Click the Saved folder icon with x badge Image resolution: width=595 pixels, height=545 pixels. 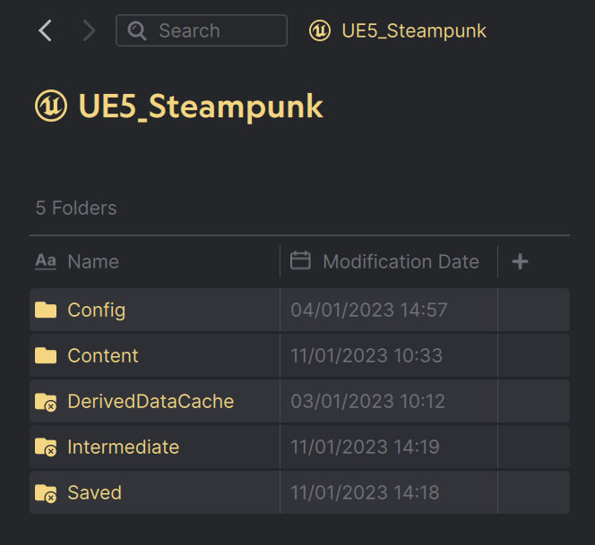(46, 493)
